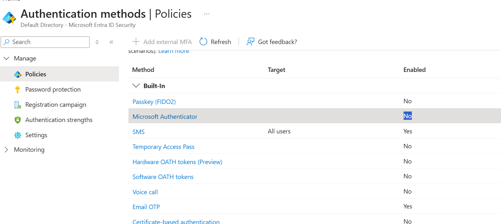Click the Settings gear icon
Viewport: 501px width, 224px height.
click(x=18, y=135)
